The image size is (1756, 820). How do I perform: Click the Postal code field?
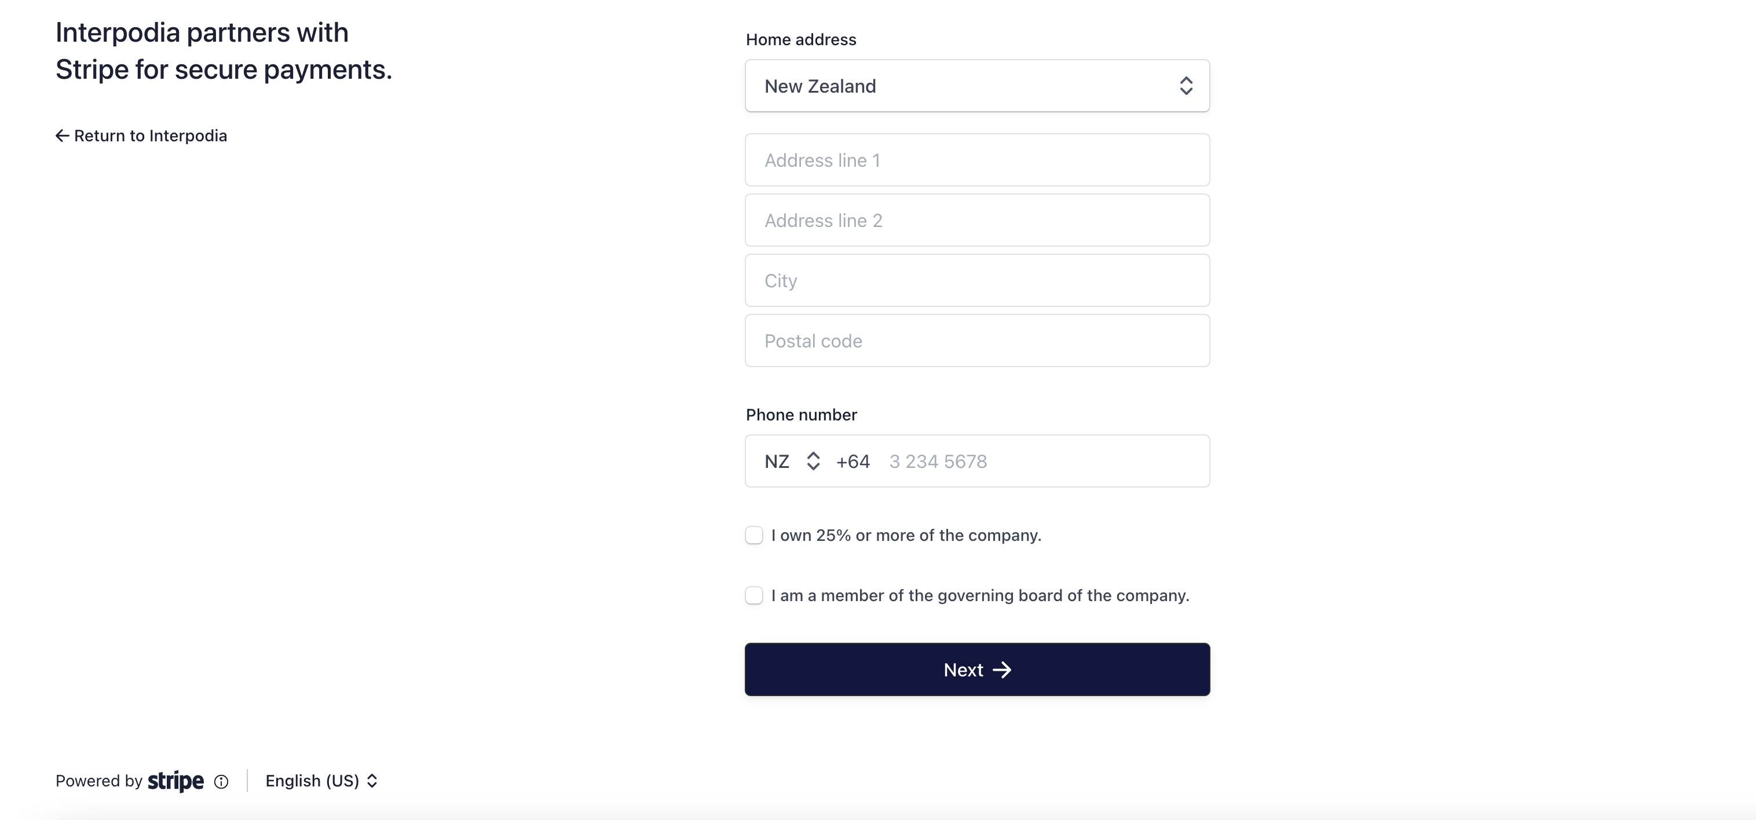tap(976, 341)
